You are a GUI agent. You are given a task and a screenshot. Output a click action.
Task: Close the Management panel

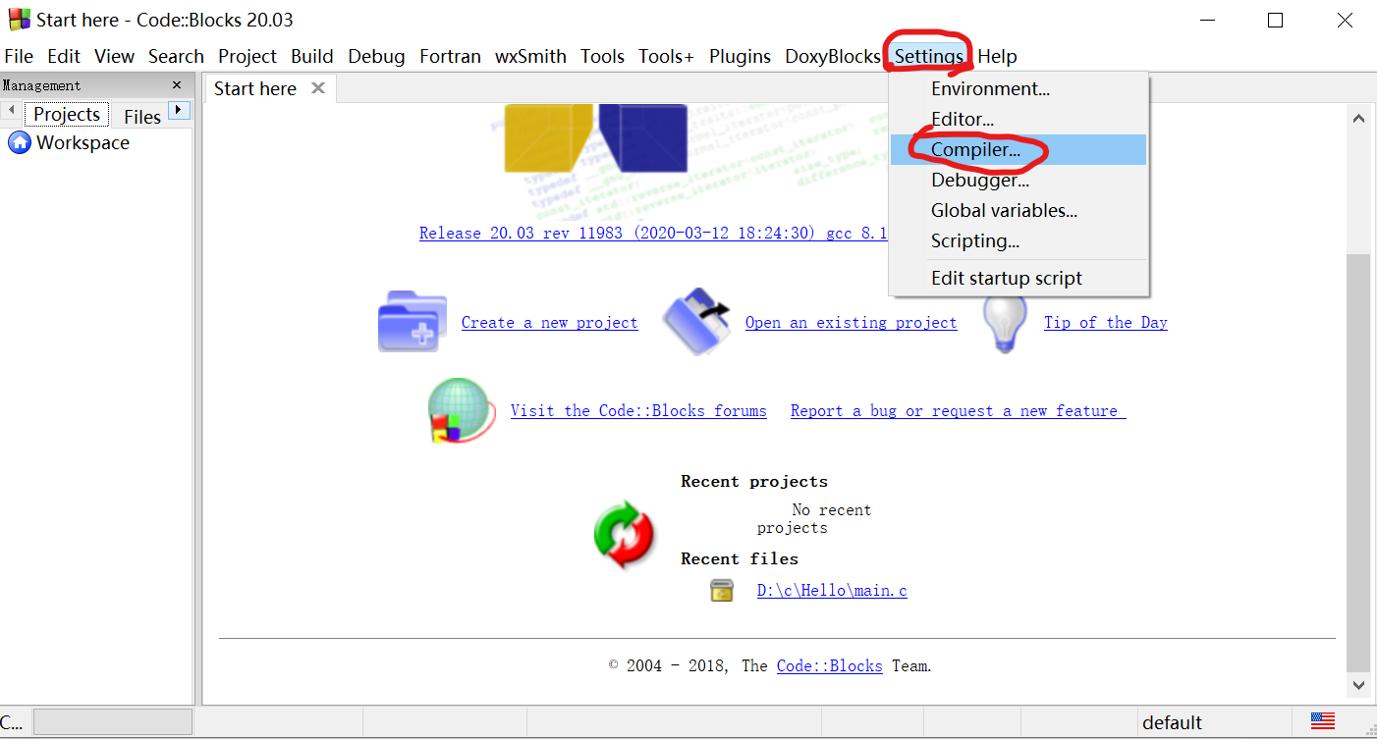tap(177, 85)
